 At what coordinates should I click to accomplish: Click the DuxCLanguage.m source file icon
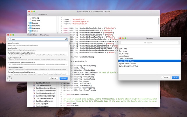tap(34, 106)
